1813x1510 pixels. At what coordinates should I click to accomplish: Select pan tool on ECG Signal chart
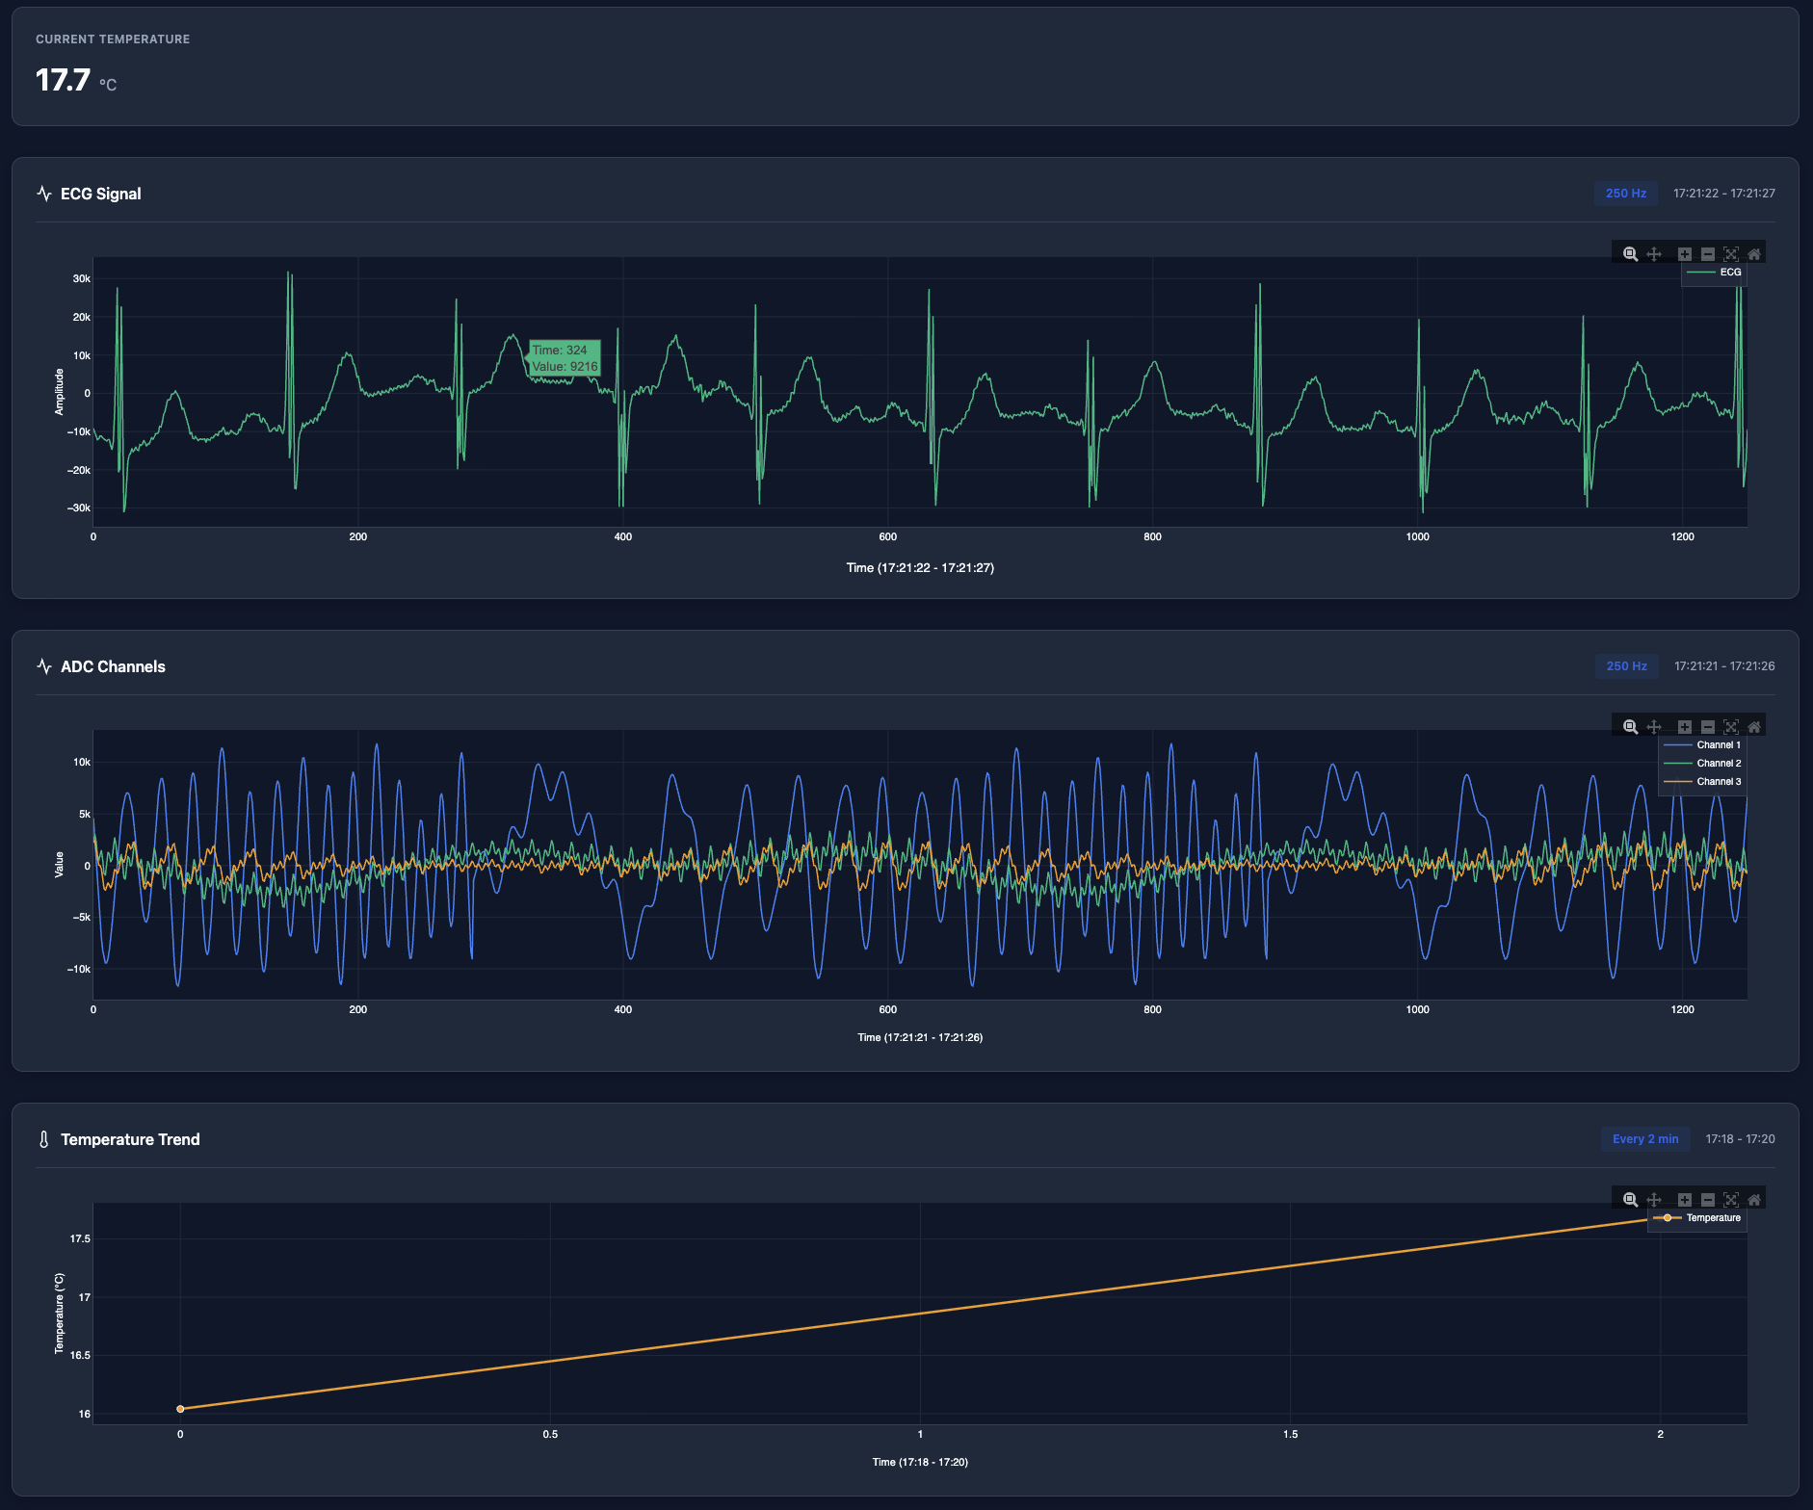click(x=1654, y=254)
